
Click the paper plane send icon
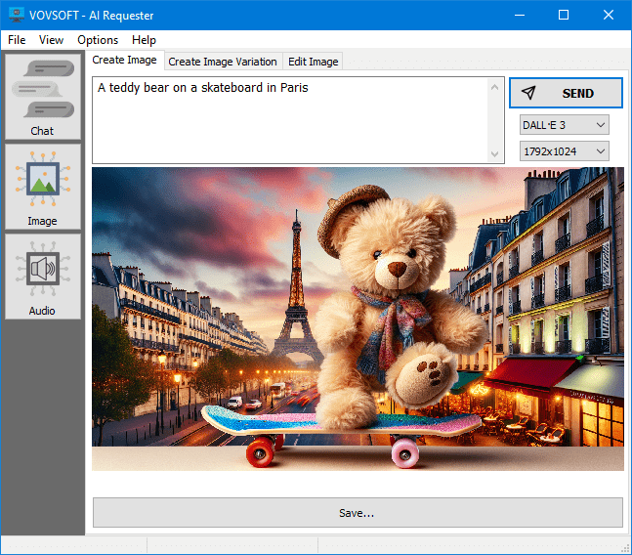(528, 93)
